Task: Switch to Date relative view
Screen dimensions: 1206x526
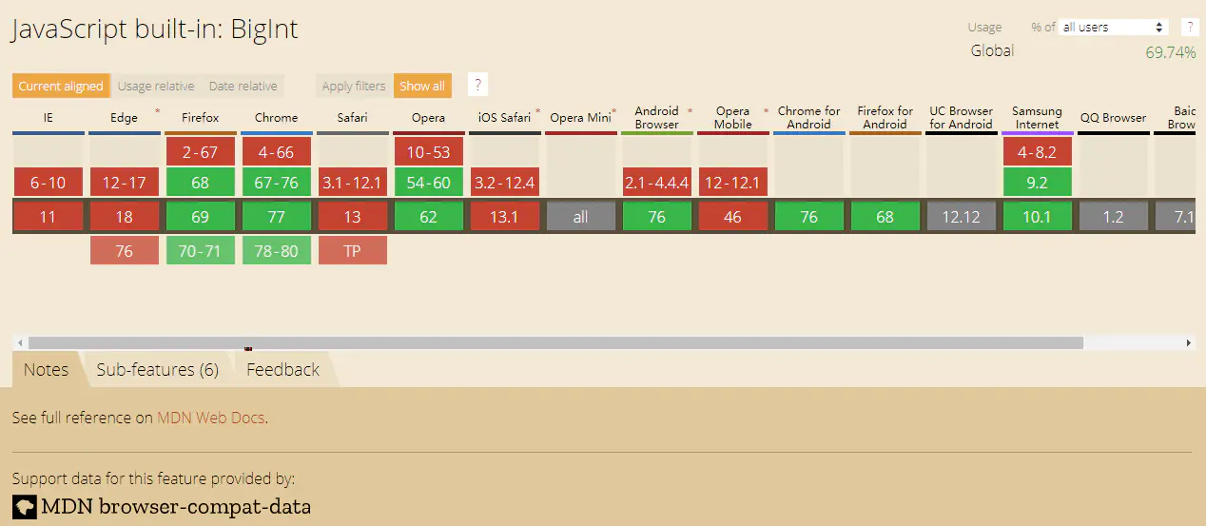Action: point(243,86)
